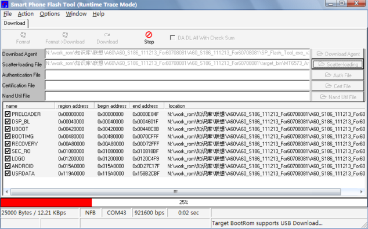
Task: Click the horizontal scrollbar thumb in partition list
Action: 175,192
